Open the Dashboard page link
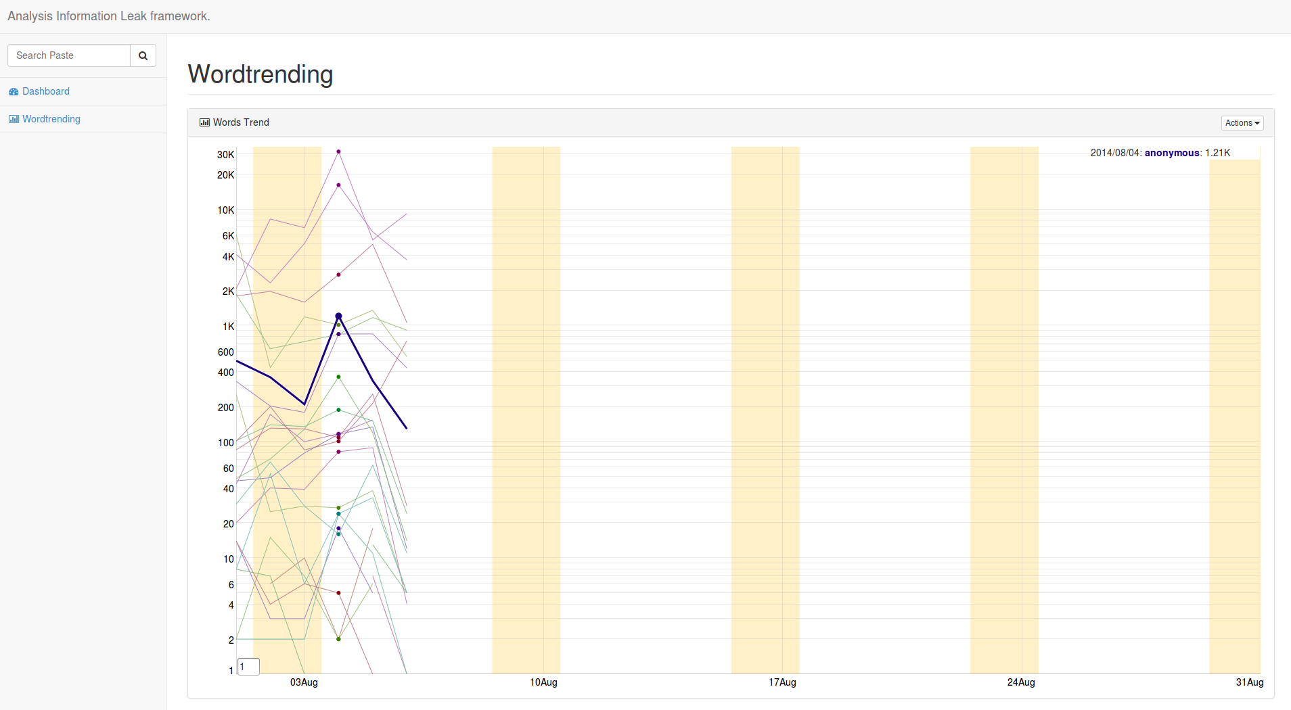Screen dimensions: 1291x710 [x=45, y=91]
